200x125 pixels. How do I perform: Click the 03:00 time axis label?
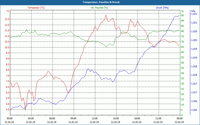click(30, 118)
